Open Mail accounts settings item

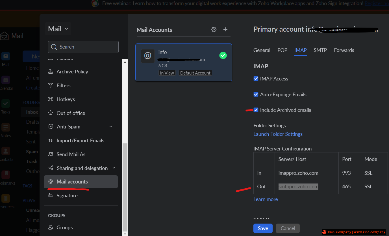coord(81,182)
